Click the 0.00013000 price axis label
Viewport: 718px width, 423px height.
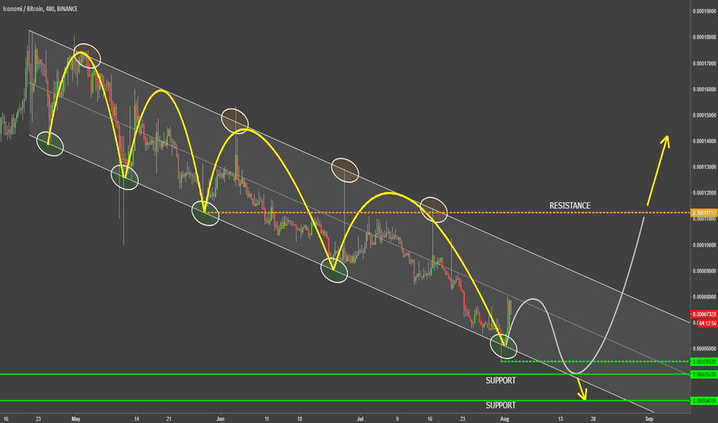704,168
